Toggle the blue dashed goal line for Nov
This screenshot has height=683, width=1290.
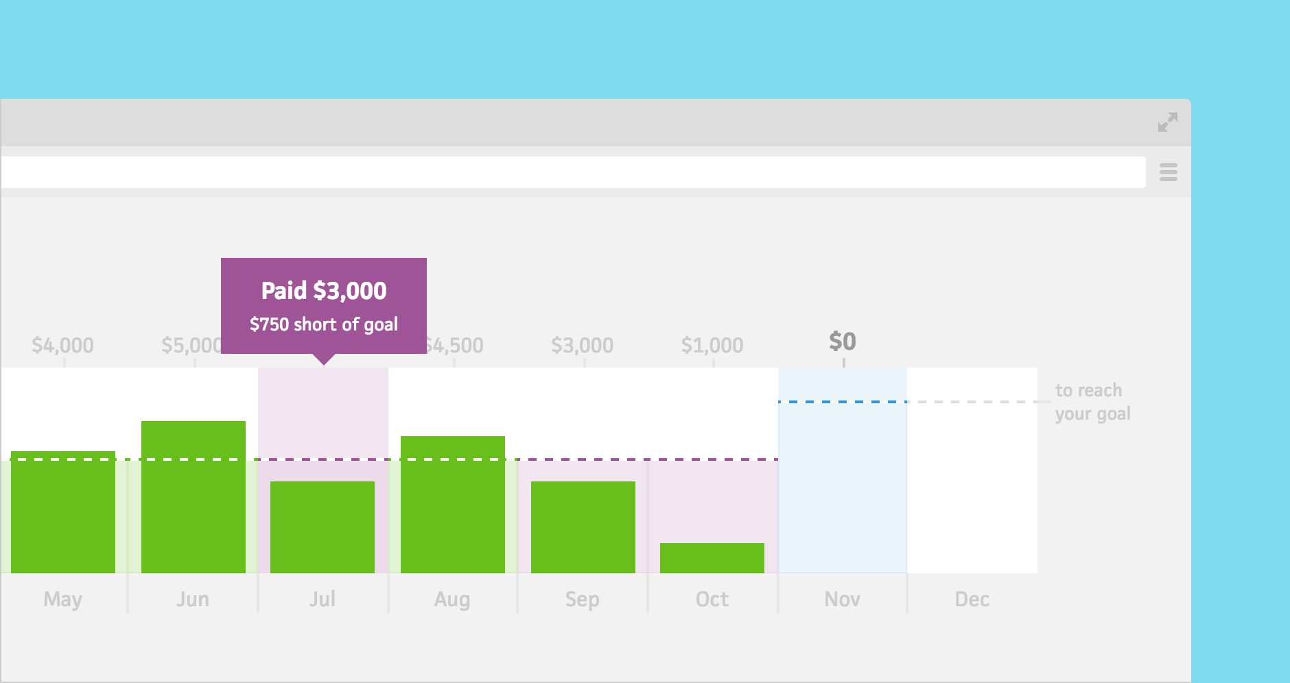click(841, 403)
